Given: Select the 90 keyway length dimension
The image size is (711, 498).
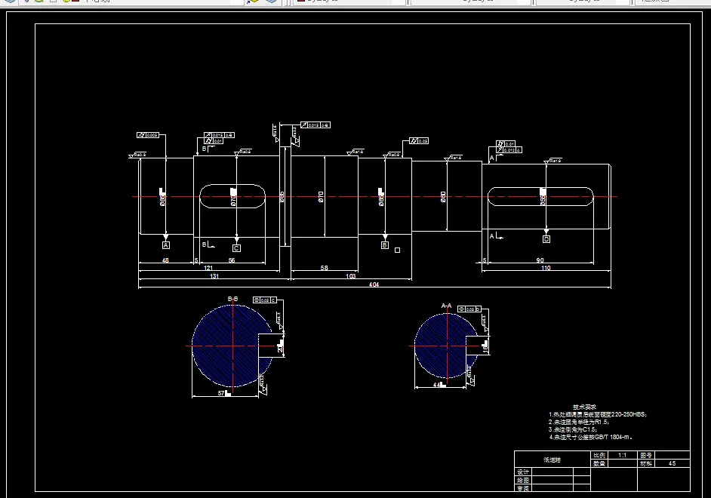Looking at the screenshot, I should tap(540, 260).
